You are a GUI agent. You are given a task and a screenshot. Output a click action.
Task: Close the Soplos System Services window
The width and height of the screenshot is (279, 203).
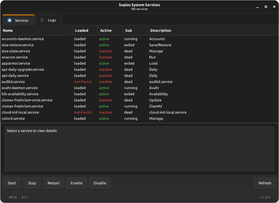pyautogui.click(x=274, y=7)
